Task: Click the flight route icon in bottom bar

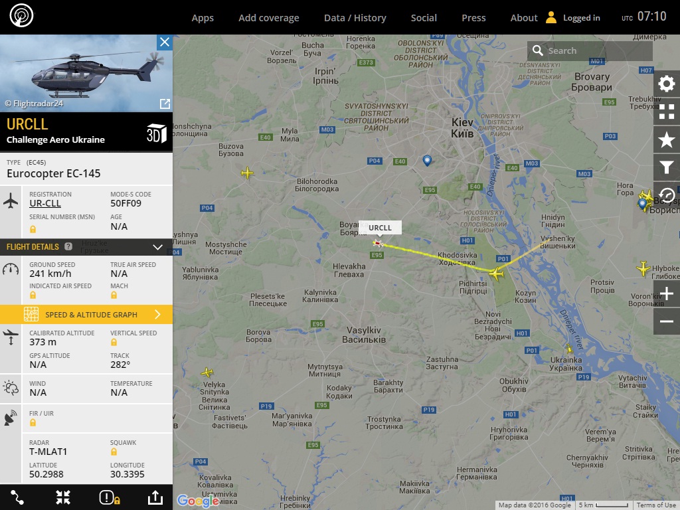Action: tap(17, 497)
